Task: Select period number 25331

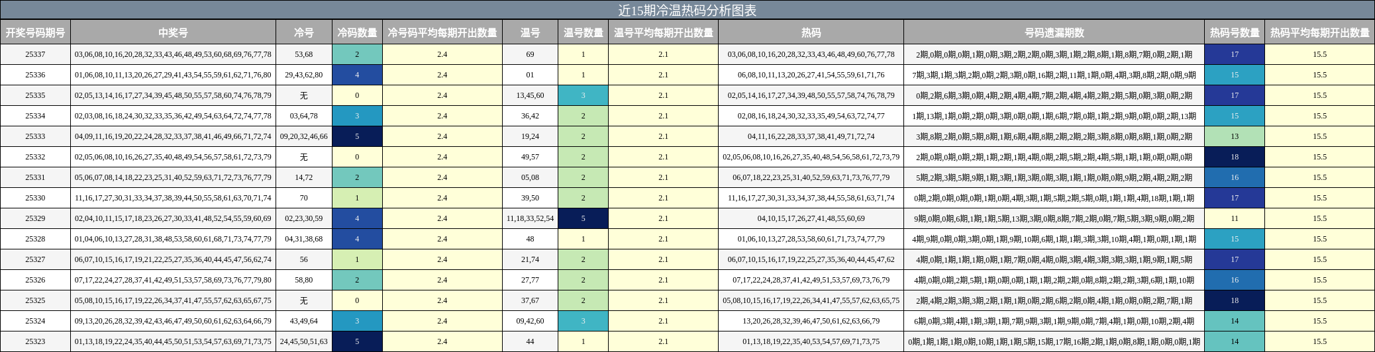Action: [x=35, y=177]
